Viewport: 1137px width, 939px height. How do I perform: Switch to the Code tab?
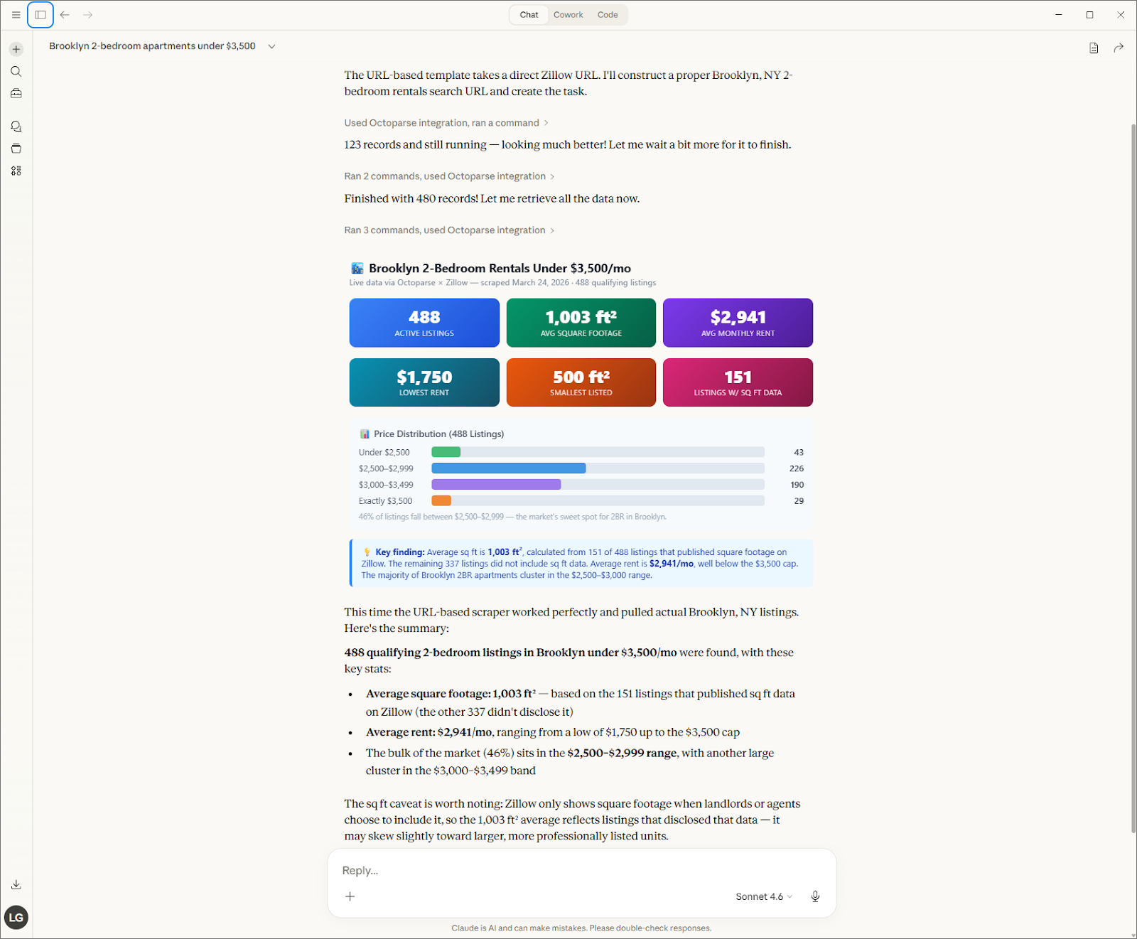(607, 15)
